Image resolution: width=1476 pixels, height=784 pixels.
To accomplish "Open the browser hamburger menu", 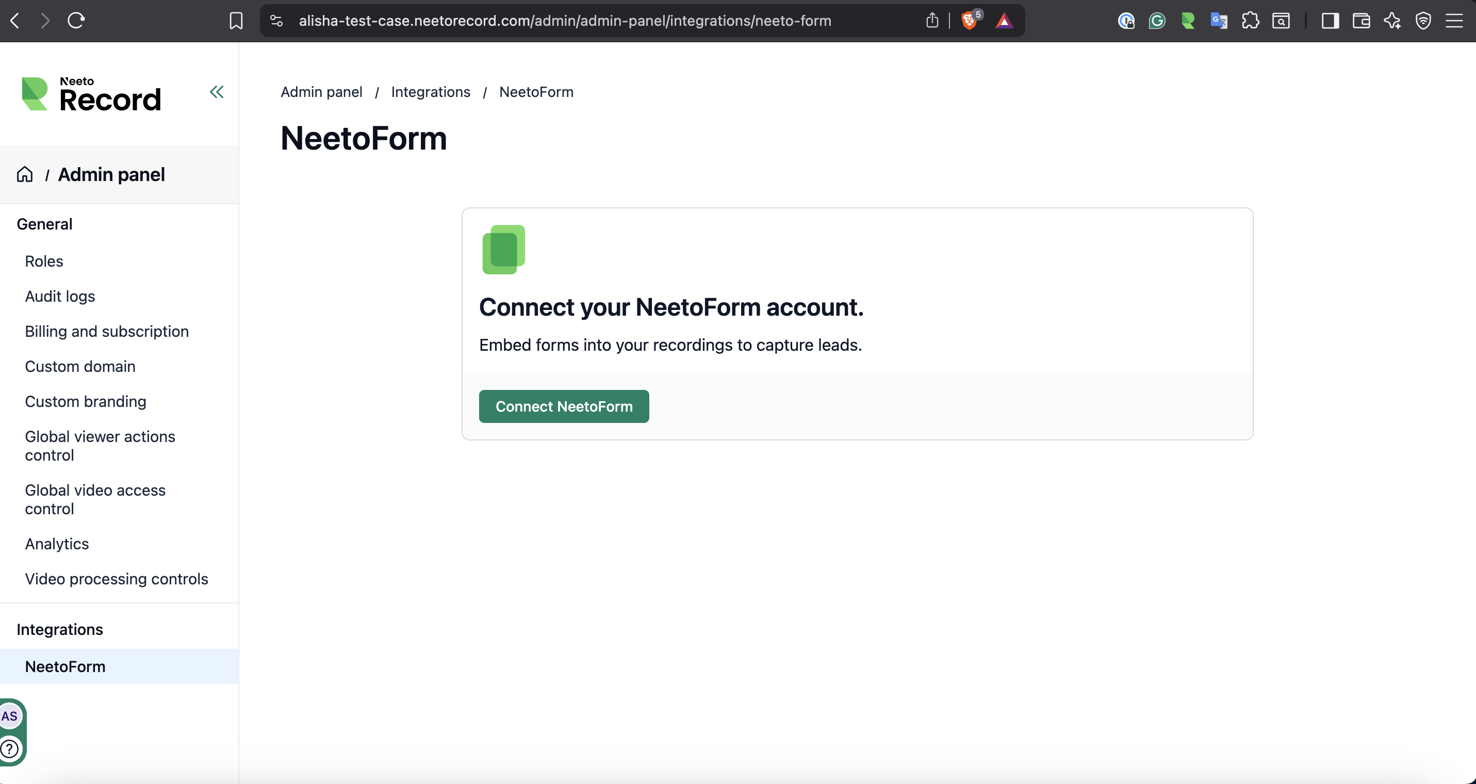I will (1454, 21).
